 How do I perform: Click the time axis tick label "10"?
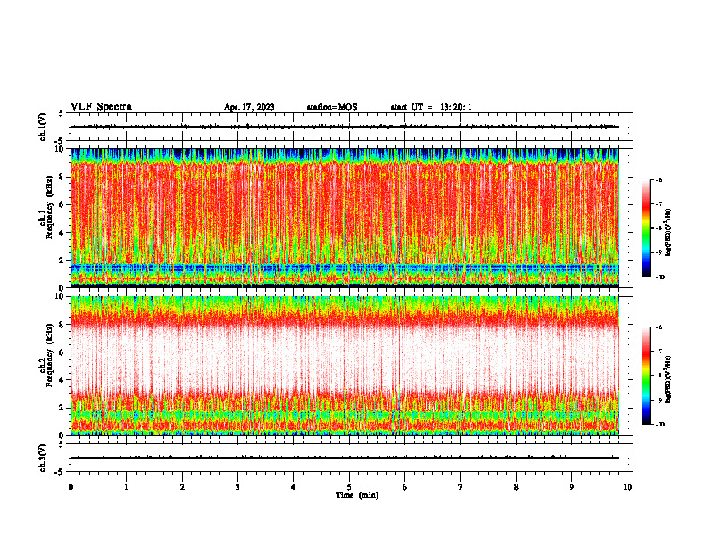click(628, 487)
